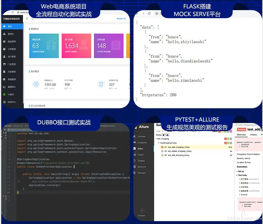Switch to the History tab
Screen dimensions: 263x224
point(253,134)
